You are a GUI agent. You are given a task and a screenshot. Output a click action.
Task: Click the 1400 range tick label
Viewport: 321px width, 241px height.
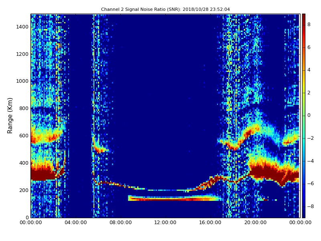[22, 27]
